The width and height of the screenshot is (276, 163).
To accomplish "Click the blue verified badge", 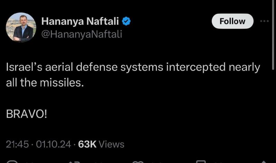I will pyautogui.click(x=127, y=21).
